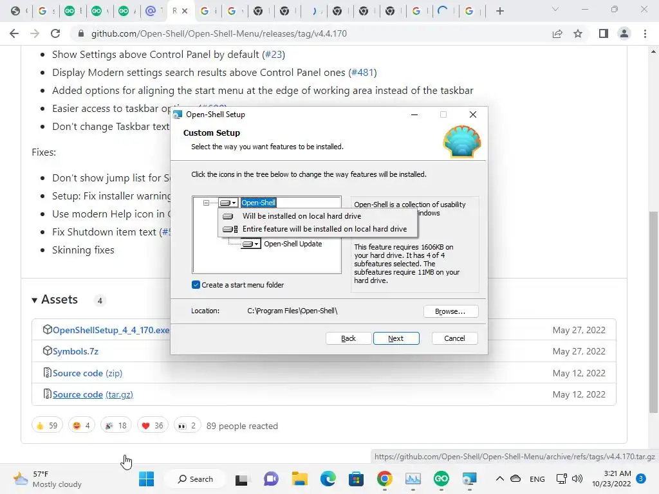The width and height of the screenshot is (659, 494).
Task: Click the laugh reaction with 4
Action: (82, 426)
